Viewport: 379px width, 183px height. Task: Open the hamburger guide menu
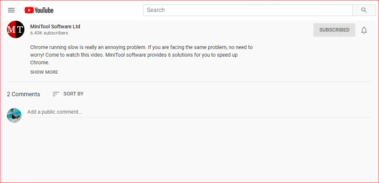pos(11,10)
